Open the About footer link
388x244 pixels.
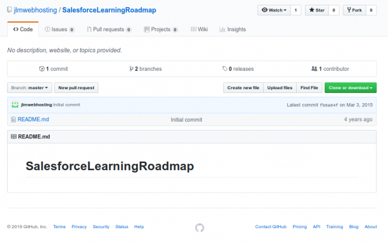coord(371,226)
